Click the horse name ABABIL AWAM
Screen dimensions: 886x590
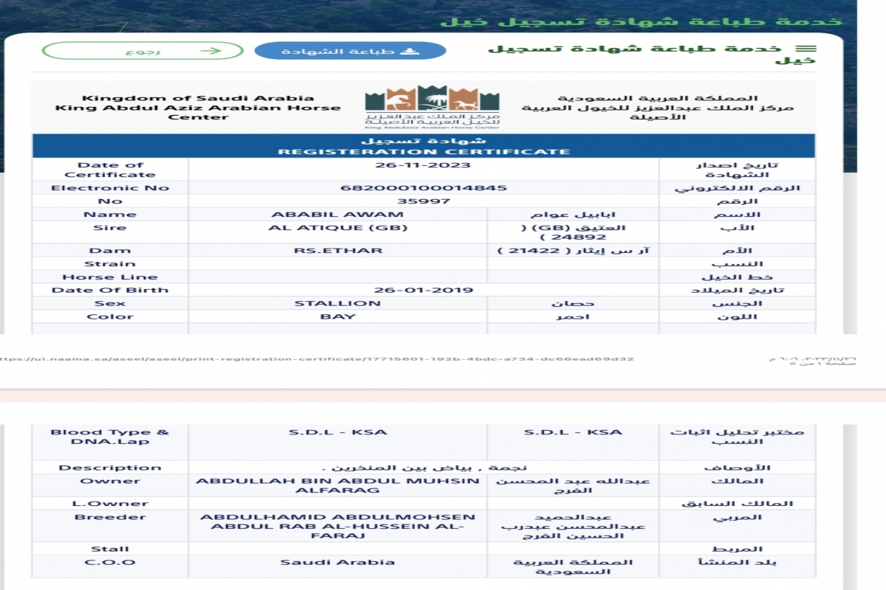pyautogui.click(x=337, y=215)
